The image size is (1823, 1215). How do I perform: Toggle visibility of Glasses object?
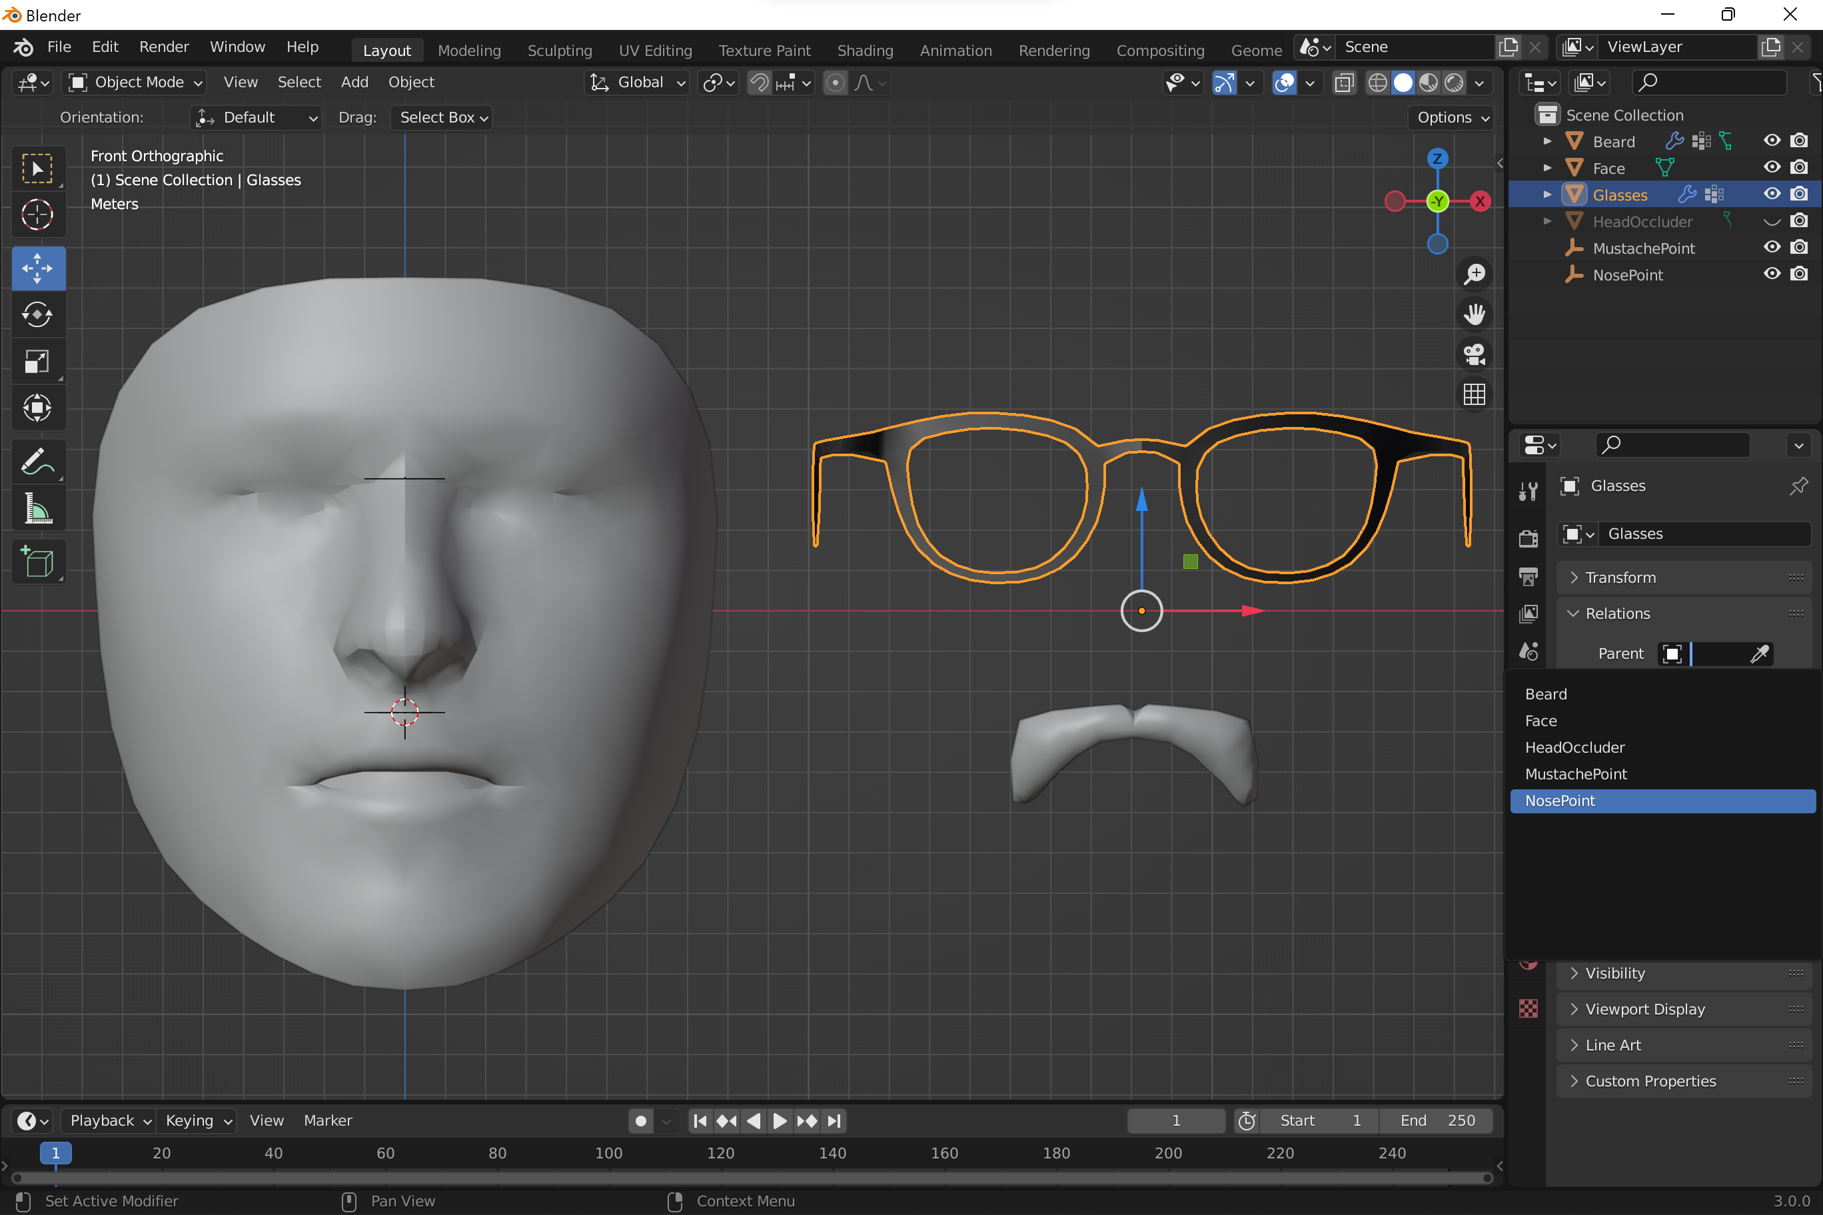1773,195
